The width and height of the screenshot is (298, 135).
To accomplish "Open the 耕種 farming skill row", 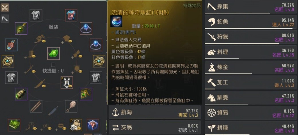I will click(250, 128).
